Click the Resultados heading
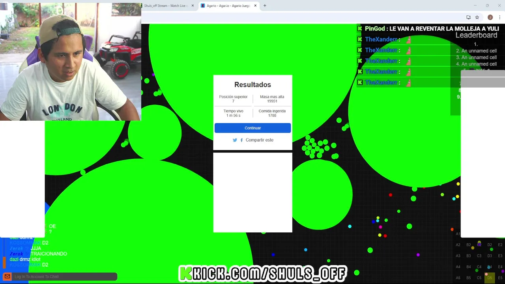 point(252,84)
